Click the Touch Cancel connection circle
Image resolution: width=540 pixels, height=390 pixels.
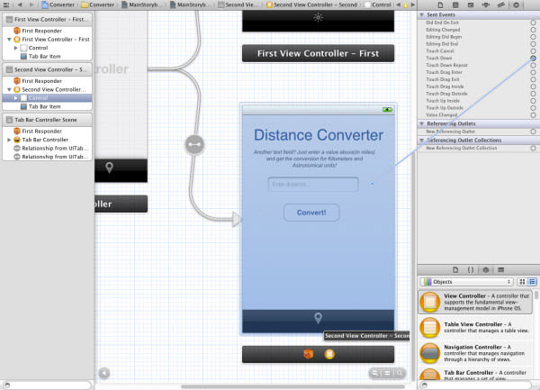(x=533, y=51)
